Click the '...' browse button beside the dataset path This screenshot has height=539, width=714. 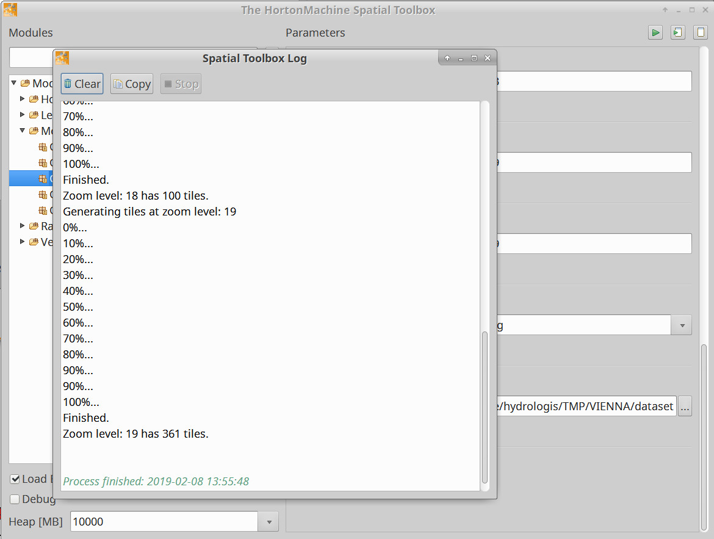point(685,407)
